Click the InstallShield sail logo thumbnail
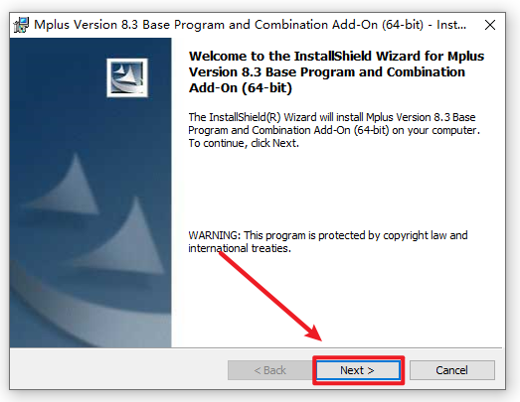This screenshot has width=520, height=402. click(127, 77)
